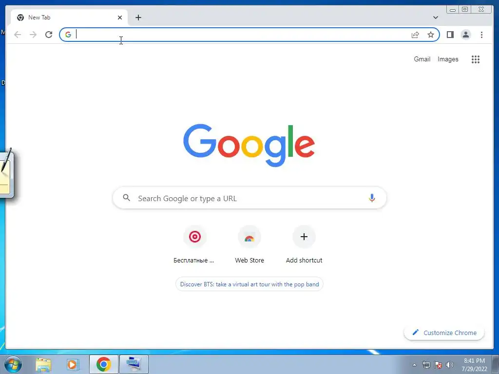Launch Windows Media Player from the taskbar
Image resolution: width=499 pixels, height=374 pixels.
coord(72,364)
